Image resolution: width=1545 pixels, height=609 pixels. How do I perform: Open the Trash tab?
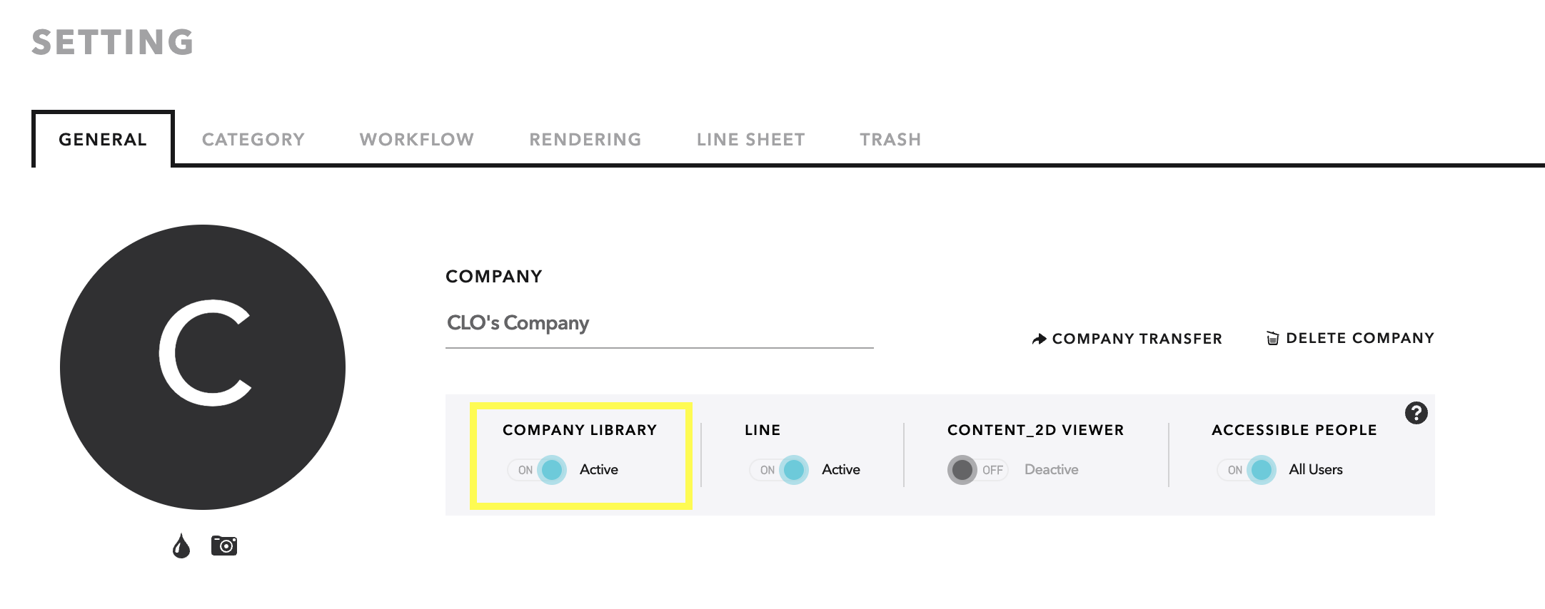click(890, 140)
